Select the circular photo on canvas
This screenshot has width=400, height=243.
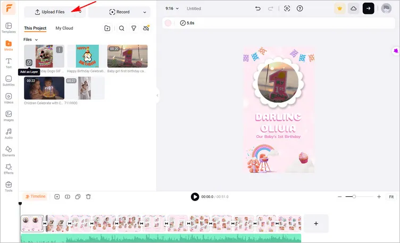pos(278,82)
